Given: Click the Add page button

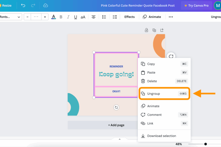Looking at the screenshot, I should point(116,125).
